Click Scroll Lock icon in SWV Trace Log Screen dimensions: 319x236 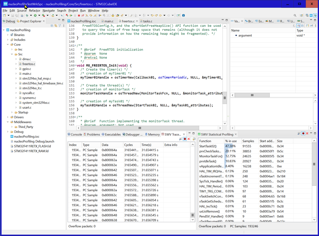point(194,139)
